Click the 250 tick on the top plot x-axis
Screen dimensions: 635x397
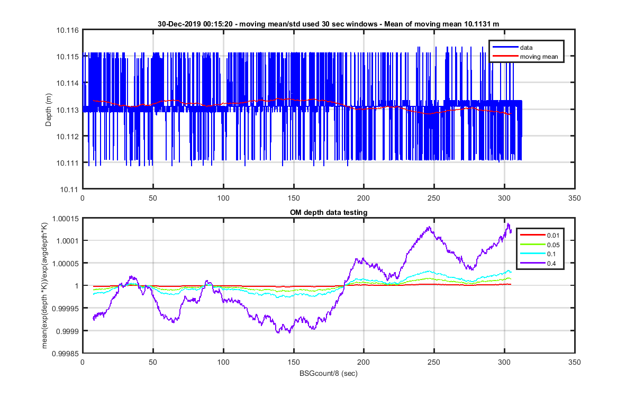click(434, 198)
